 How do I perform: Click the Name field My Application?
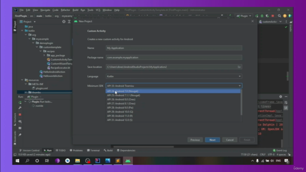click(x=174, y=48)
